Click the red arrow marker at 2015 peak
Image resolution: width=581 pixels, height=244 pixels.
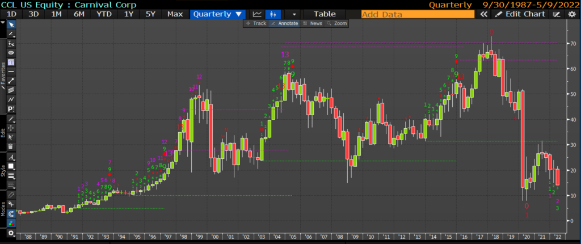coord(456,61)
